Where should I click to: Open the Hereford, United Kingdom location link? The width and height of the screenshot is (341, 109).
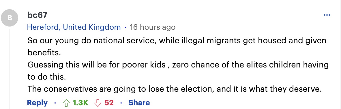[x=74, y=27]
